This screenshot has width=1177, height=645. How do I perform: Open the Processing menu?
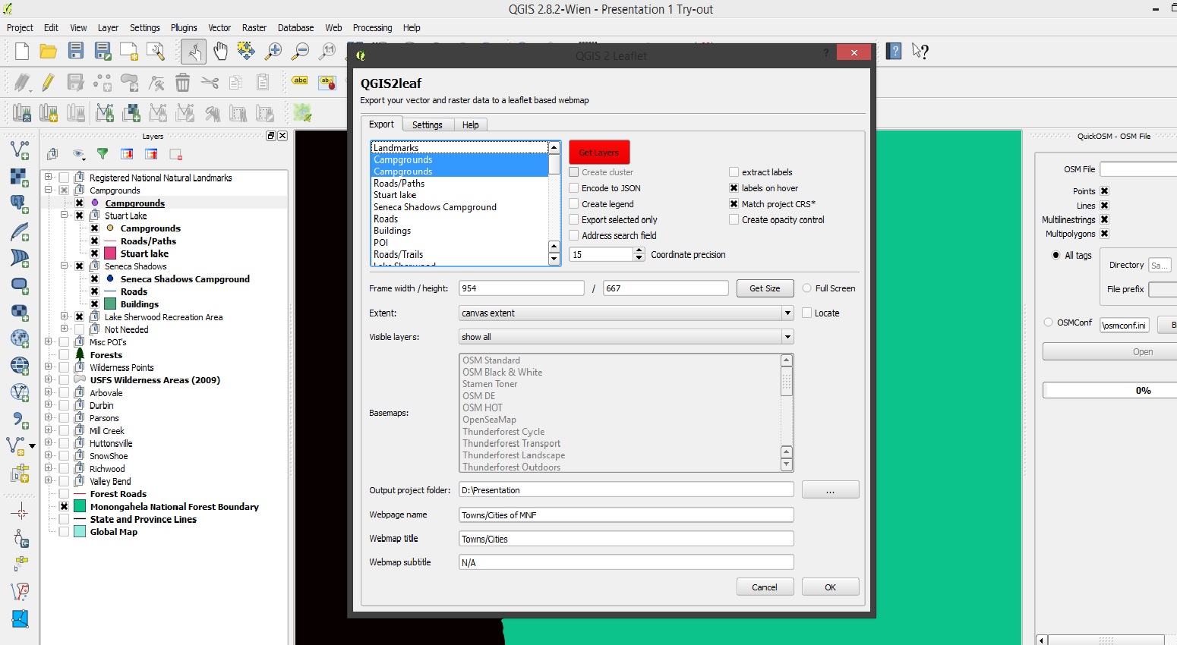coord(372,27)
